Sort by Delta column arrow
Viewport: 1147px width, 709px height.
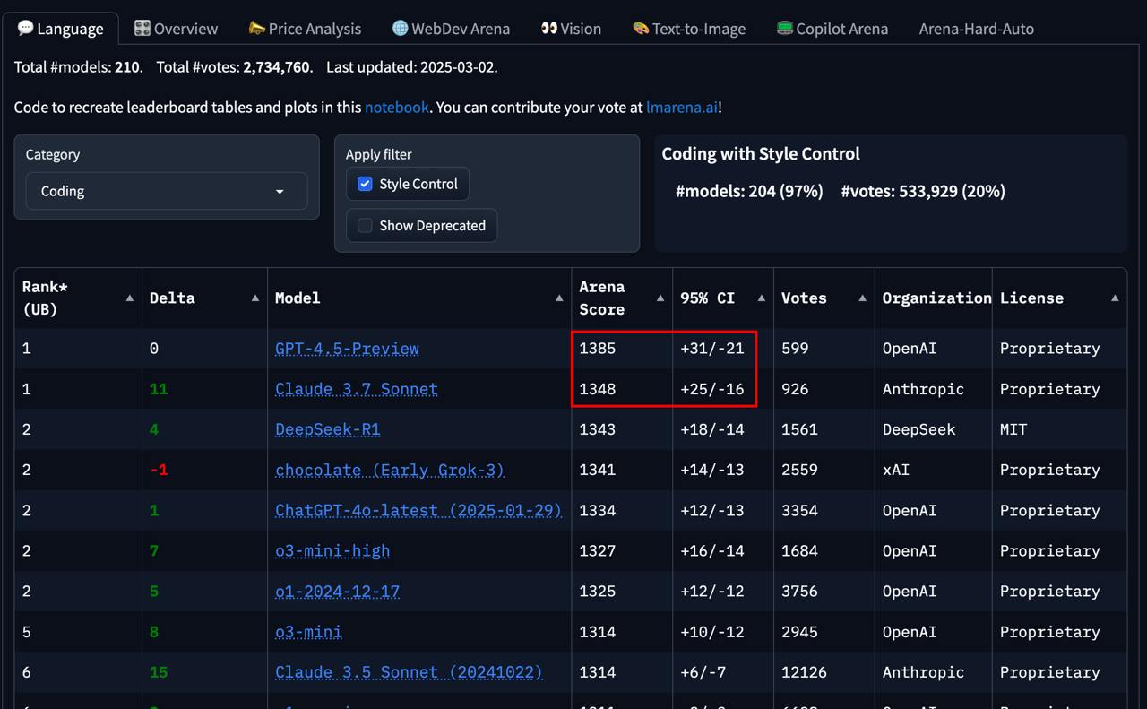coord(255,298)
